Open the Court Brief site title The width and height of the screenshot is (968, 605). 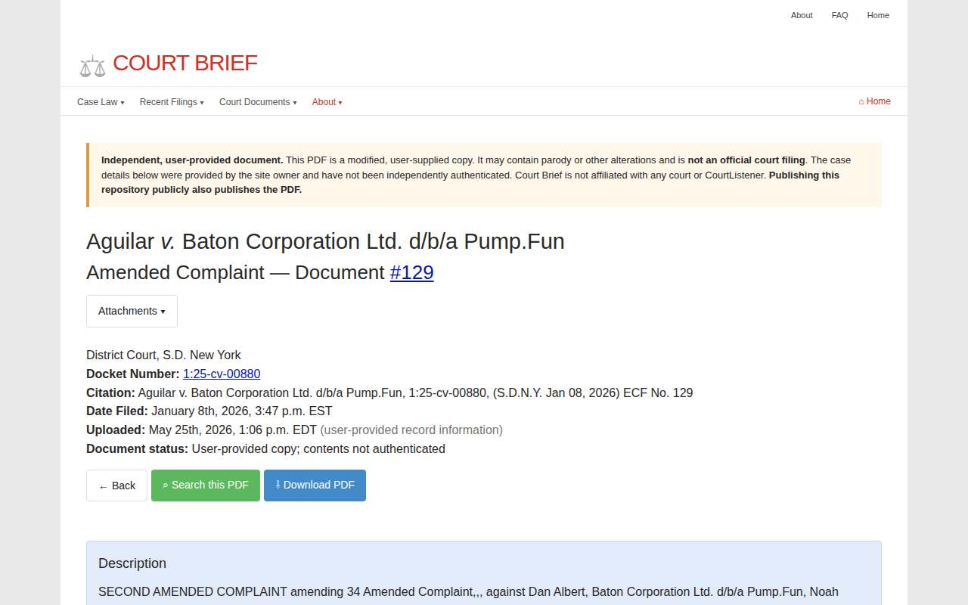tap(185, 63)
